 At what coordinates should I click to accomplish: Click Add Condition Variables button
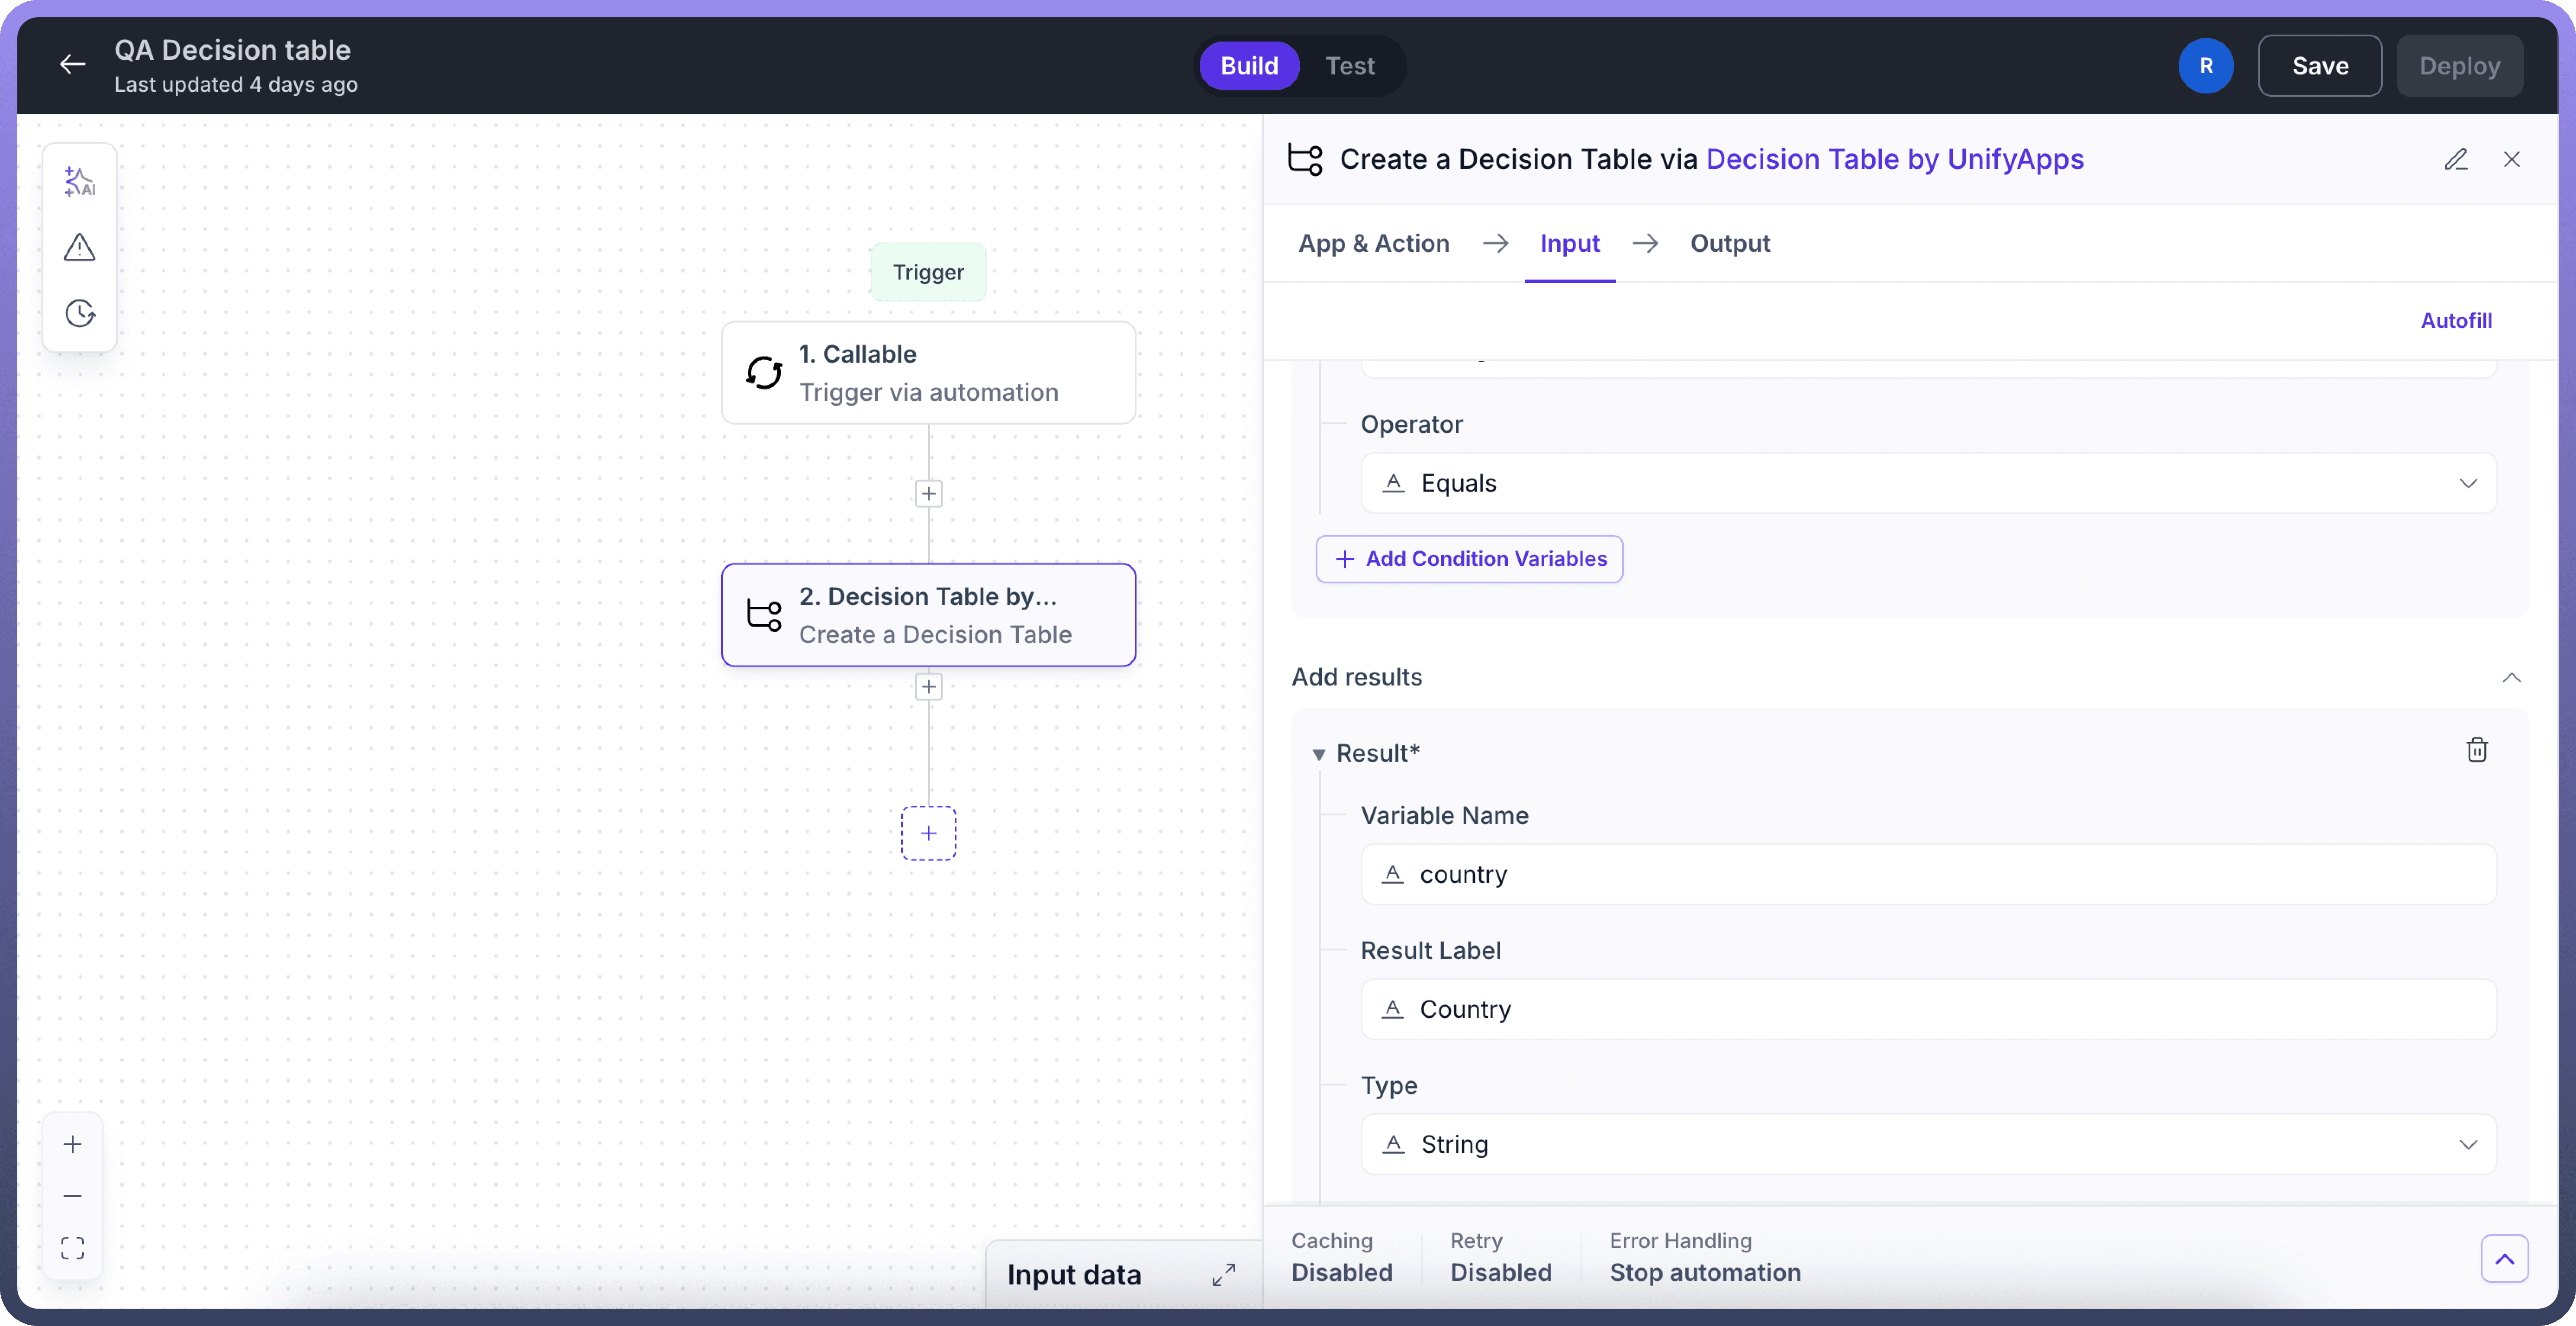pyautogui.click(x=1469, y=559)
